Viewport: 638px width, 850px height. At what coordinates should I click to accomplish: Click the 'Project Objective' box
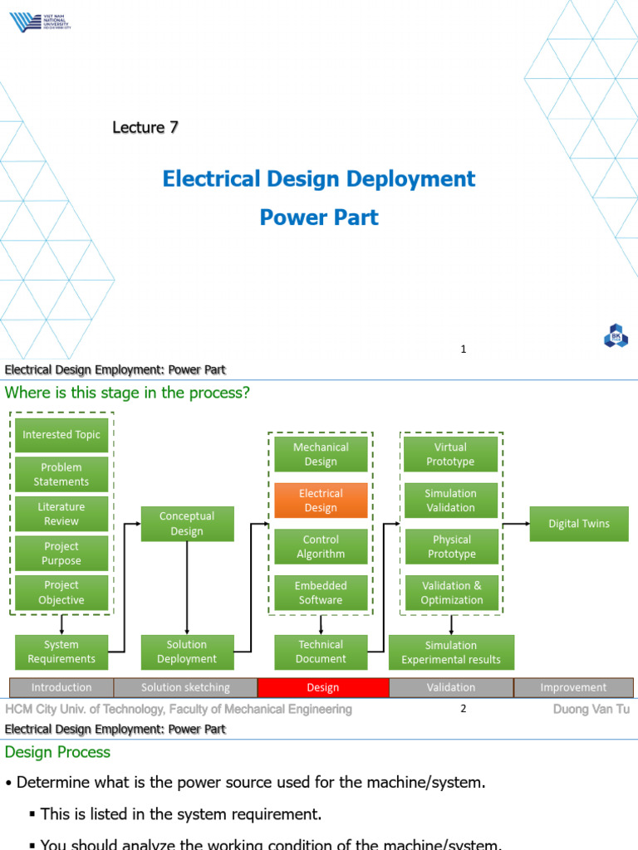click(61, 593)
